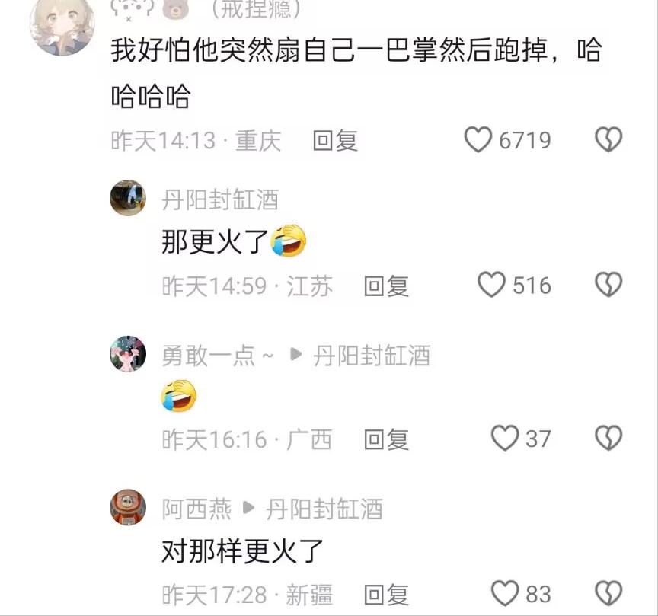Screen dimensions: 658x616
Task: Dislike the top comment from 重庆
Action: pyautogui.click(x=608, y=140)
